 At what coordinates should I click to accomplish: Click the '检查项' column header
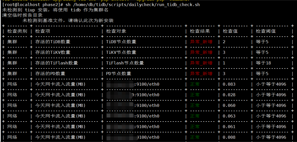(43, 31)
